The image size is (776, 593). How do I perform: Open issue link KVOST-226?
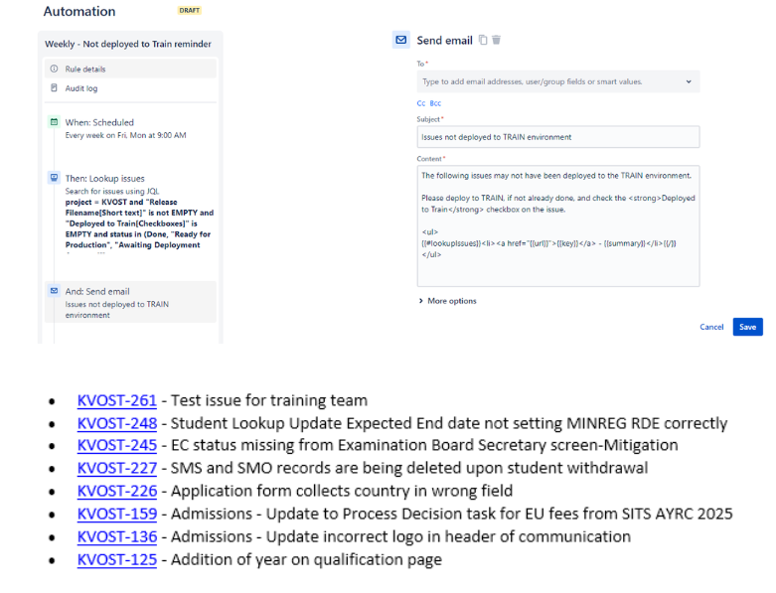pos(117,491)
